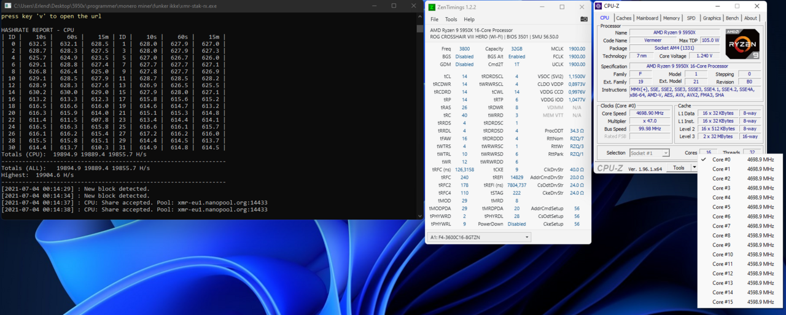The height and width of the screenshot is (315, 786).
Task: Switch to the Memory tab in CPU-Z
Action: pyautogui.click(x=671, y=18)
